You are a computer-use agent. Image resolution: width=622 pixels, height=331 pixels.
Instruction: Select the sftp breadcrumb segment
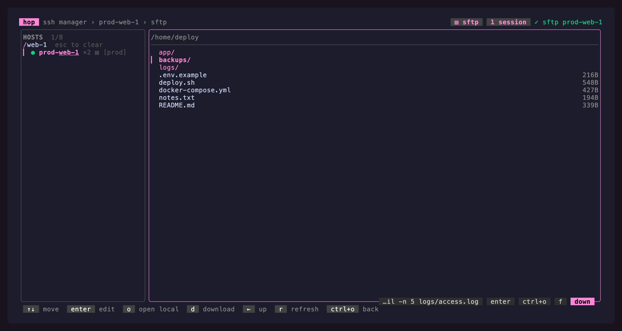click(x=159, y=22)
